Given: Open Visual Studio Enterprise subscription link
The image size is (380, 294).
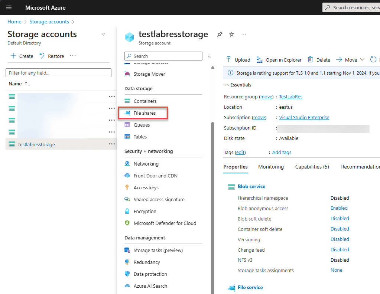Looking at the screenshot, I should coord(304,117).
